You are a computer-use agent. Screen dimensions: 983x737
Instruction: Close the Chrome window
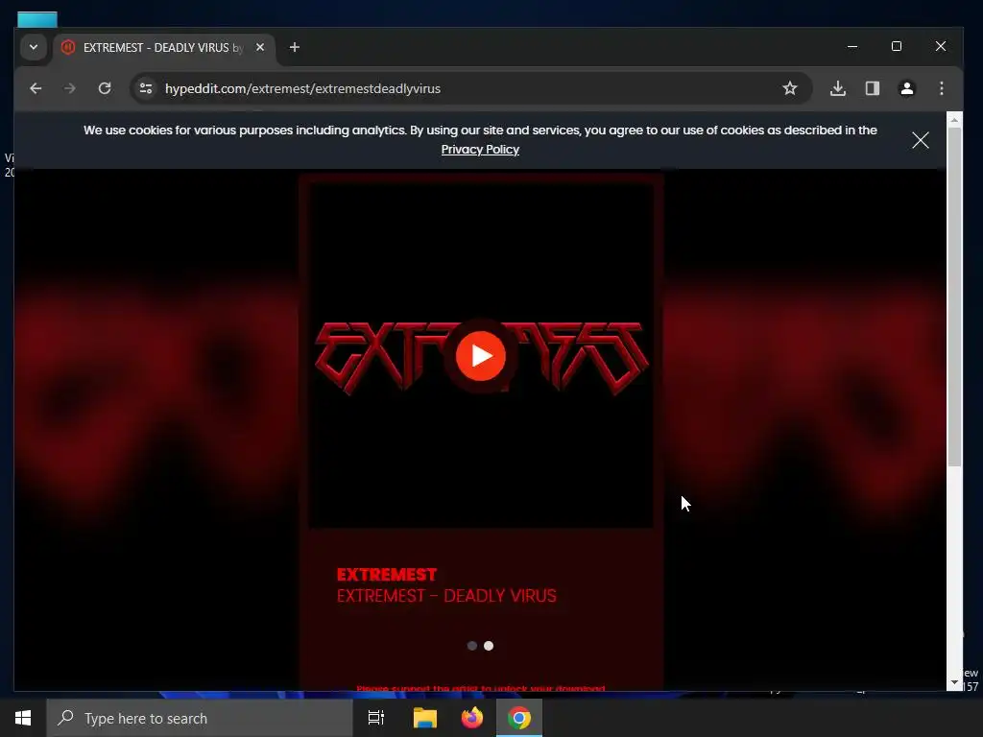[x=941, y=46]
